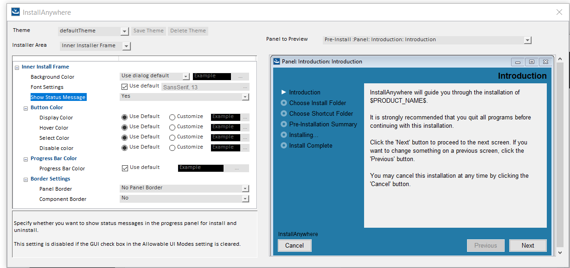
Task: Click the Next button in preview
Action: pyautogui.click(x=528, y=246)
